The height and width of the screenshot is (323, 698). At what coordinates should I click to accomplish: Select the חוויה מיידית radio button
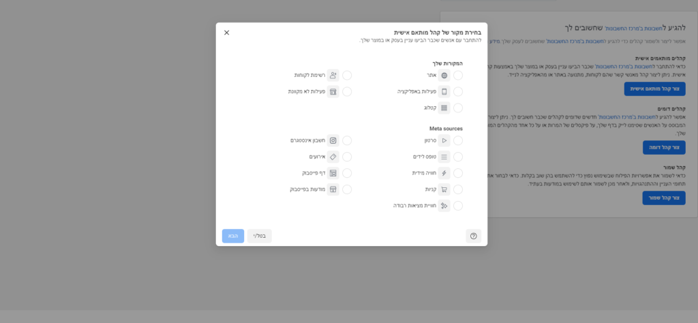(x=457, y=173)
